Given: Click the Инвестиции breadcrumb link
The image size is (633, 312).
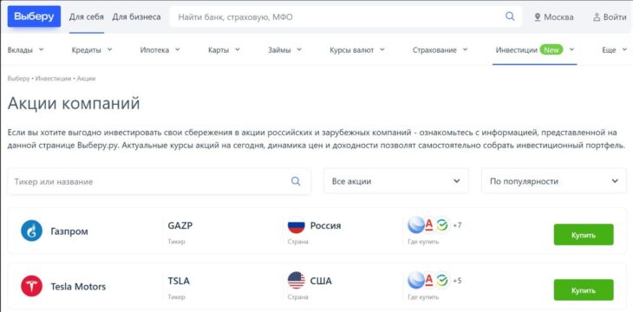Looking at the screenshot, I should coord(53,78).
